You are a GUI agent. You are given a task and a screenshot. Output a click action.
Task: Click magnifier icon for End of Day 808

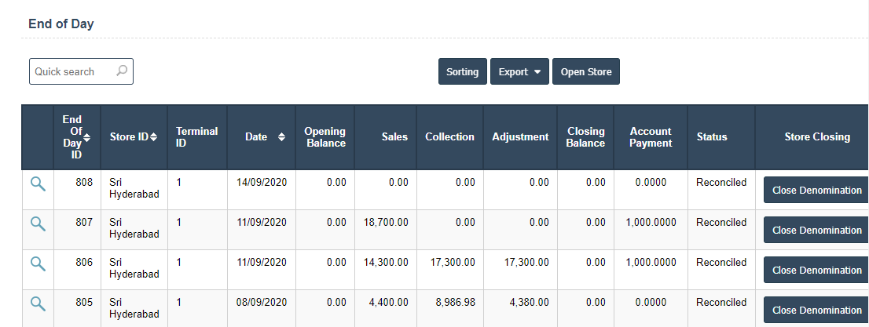[38, 183]
